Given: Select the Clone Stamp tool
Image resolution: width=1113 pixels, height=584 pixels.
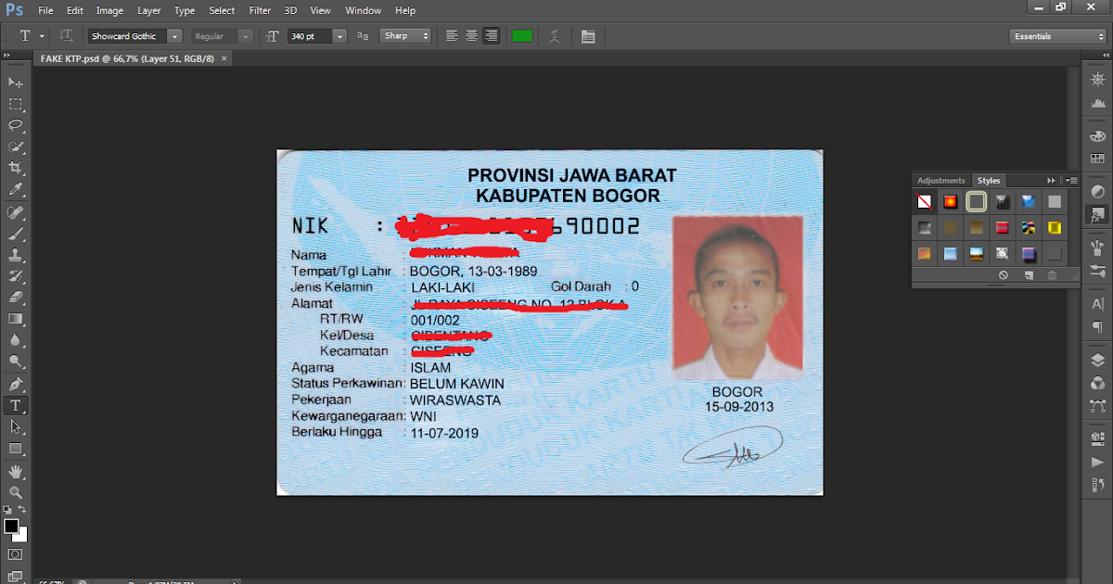Looking at the screenshot, I should click(x=16, y=256).
